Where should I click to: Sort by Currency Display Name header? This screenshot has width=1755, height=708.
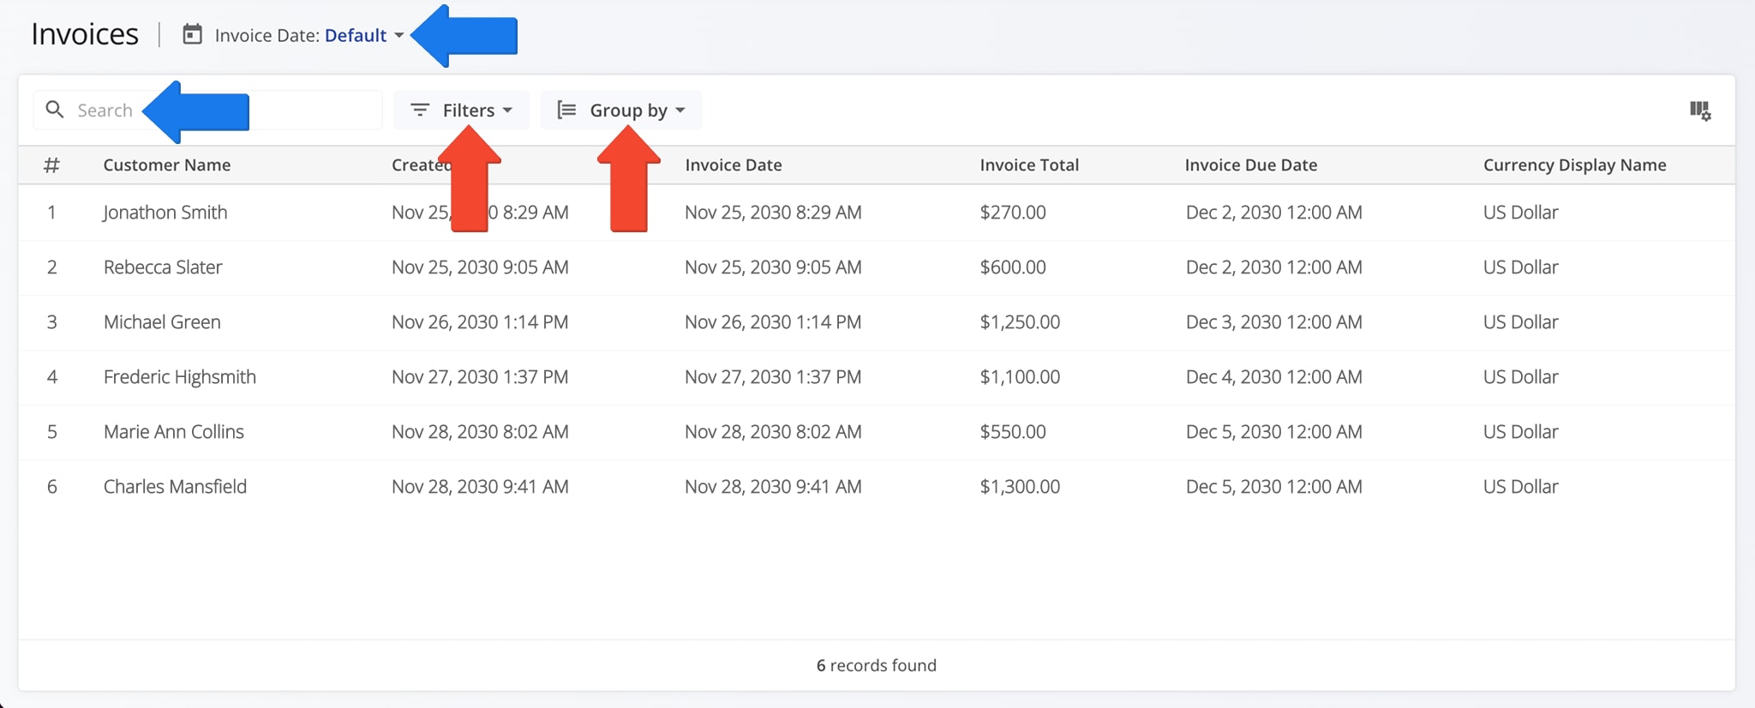pyautogui.click(x=1575, y=165)
